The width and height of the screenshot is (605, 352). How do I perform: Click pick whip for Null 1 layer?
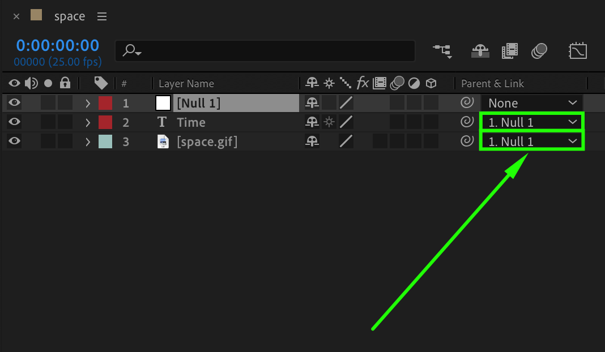(467, 103)
